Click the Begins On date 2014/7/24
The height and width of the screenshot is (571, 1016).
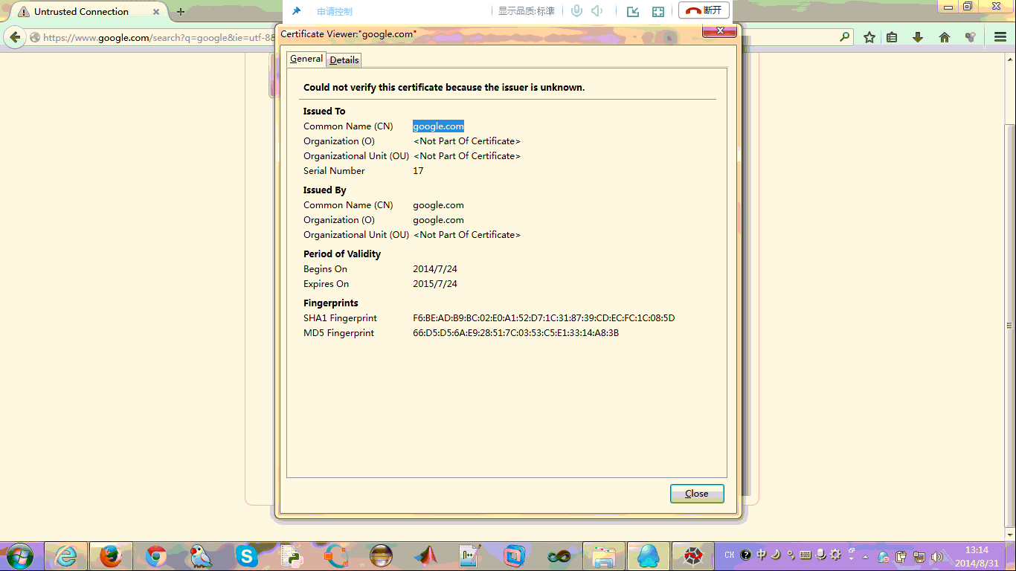(435, 269)
